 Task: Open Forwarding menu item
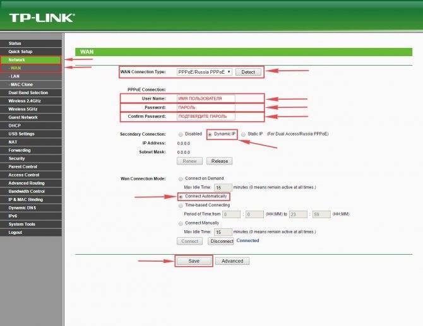[x=31, y=150]
